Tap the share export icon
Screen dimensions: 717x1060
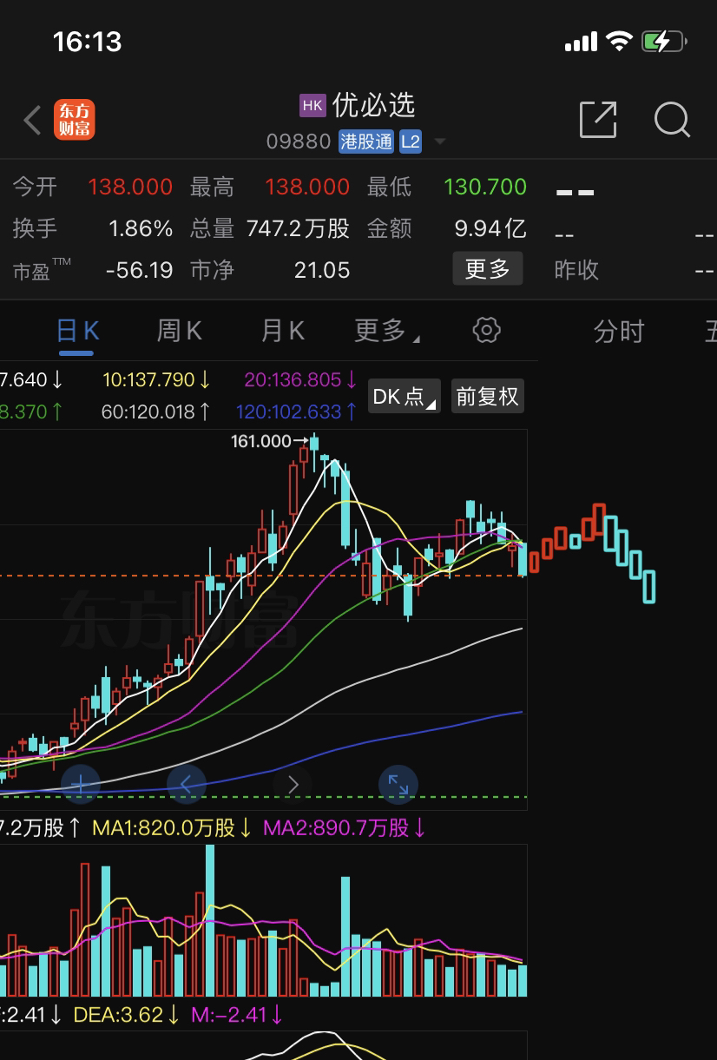[x=598, y=119]
